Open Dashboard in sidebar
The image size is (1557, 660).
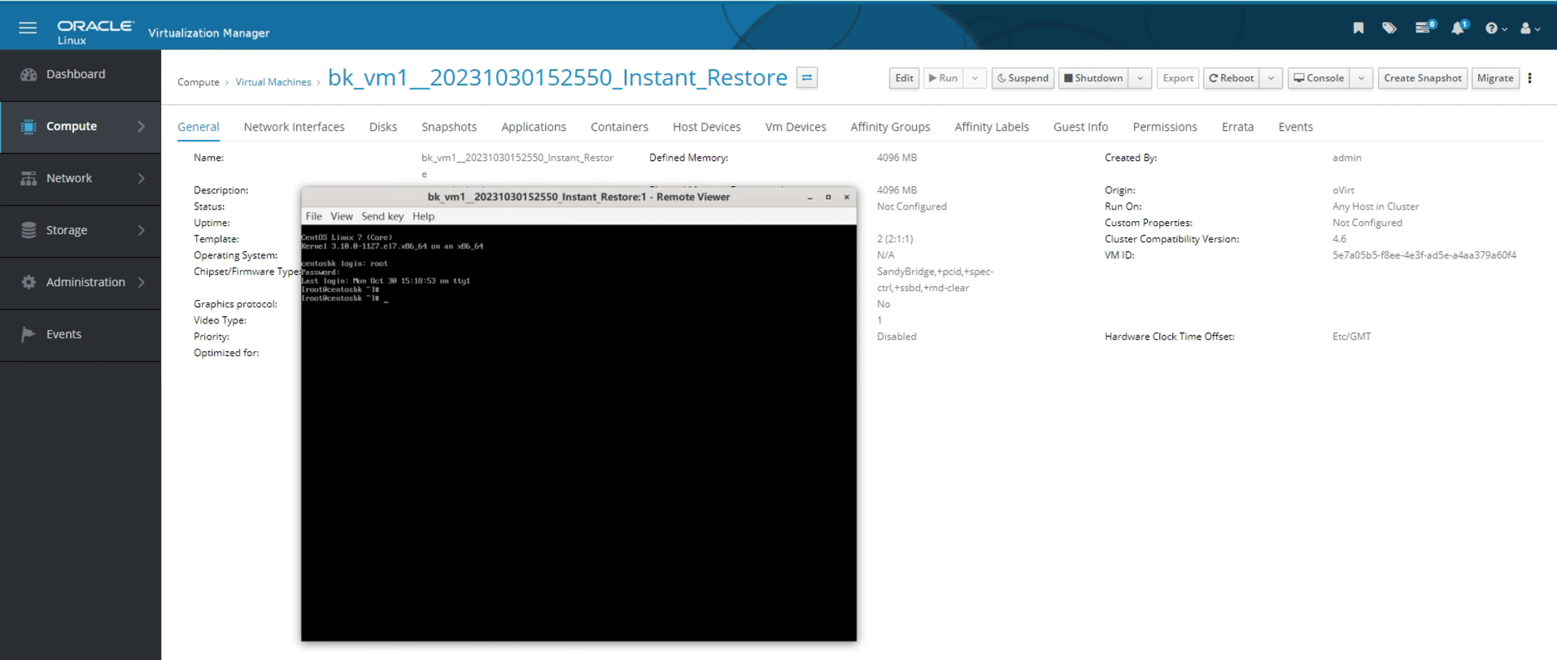(81, 74)
